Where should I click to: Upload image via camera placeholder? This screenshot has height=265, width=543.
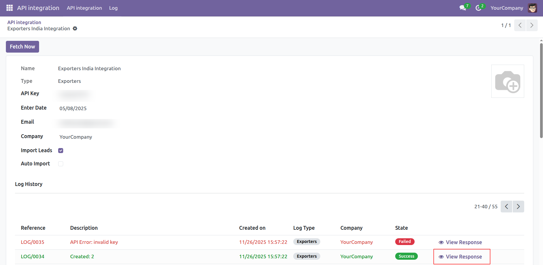tap(508, 81)
